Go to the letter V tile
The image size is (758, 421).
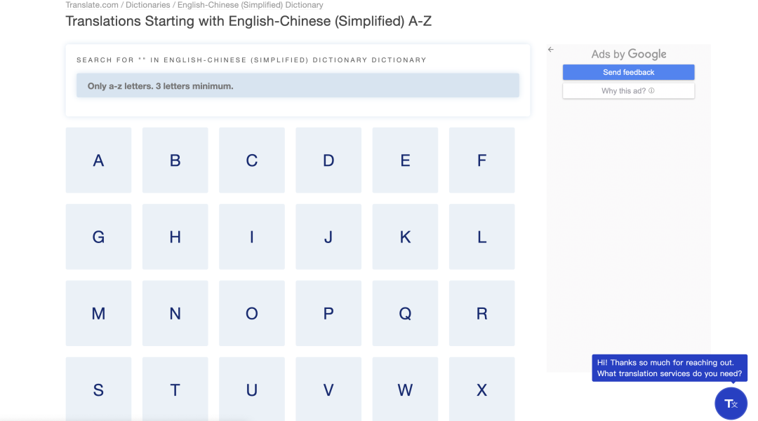328,389
